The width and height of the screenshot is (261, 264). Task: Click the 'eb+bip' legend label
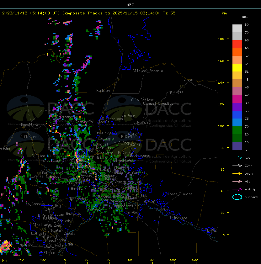point(250,189)
